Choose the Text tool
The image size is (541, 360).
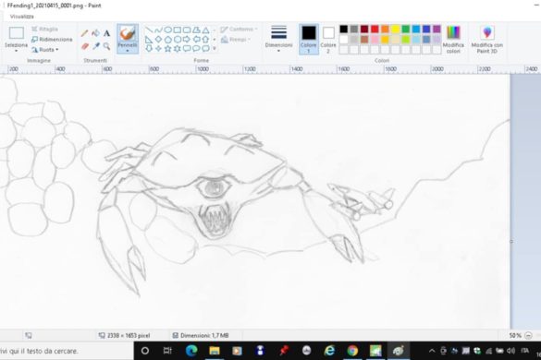[x=106, y=33]
